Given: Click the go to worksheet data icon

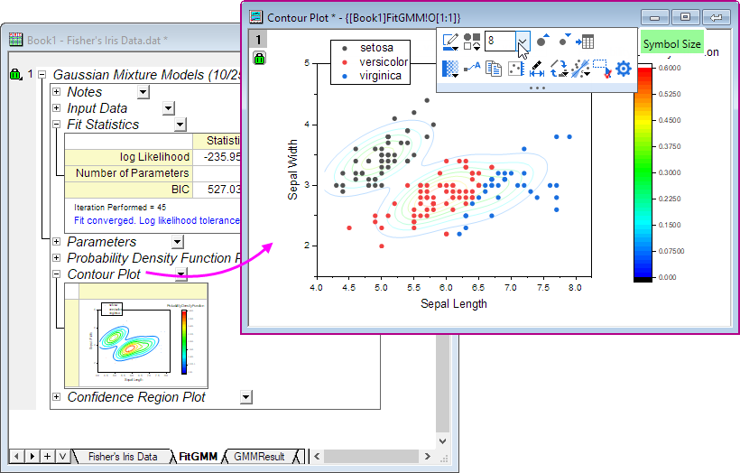Looking at the screenshot, I should 586,42.
